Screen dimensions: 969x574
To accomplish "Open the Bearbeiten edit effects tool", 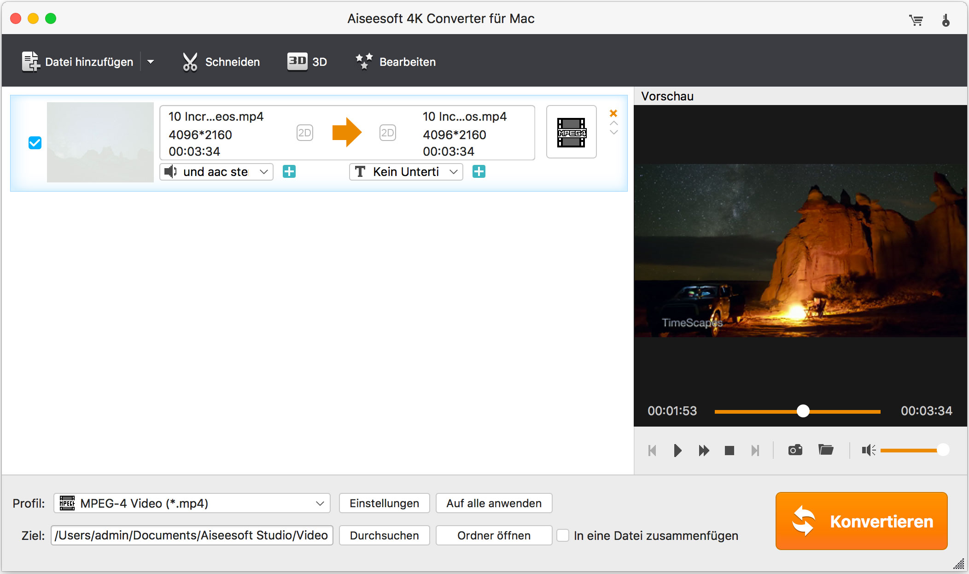I will tap(396, 62).
